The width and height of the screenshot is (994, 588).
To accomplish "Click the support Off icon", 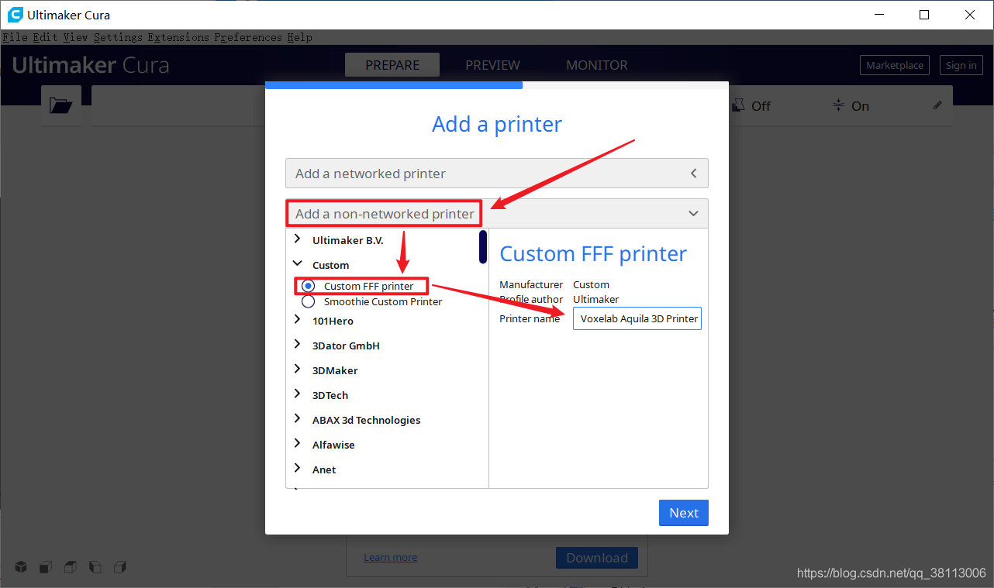I will coord(739,105).
